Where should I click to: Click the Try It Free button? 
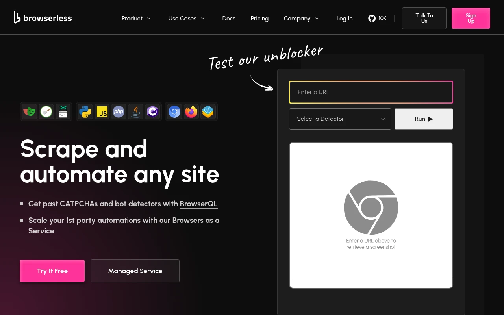pos(52,271)
